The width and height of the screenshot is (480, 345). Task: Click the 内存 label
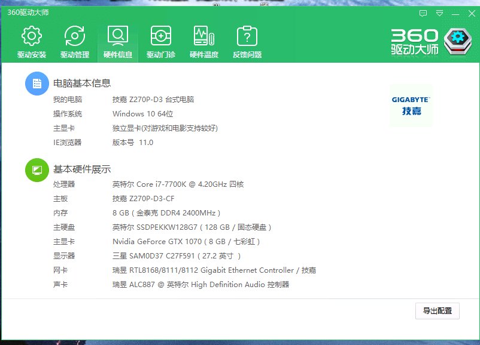coord(60,213)
